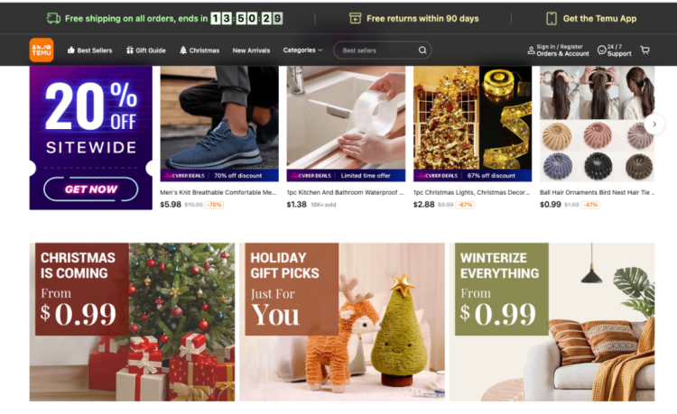Click the Sign in / Register person icon
677x414 pixels.
click(x=531, y=50)
